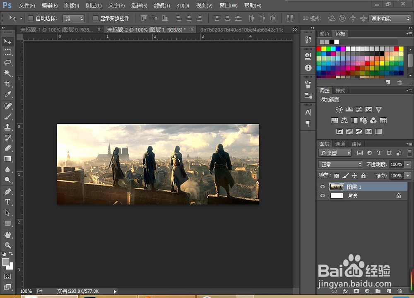The image size is (414, 298).
Task: Select the Horizontal Type tool
Action: pos(7,202)
